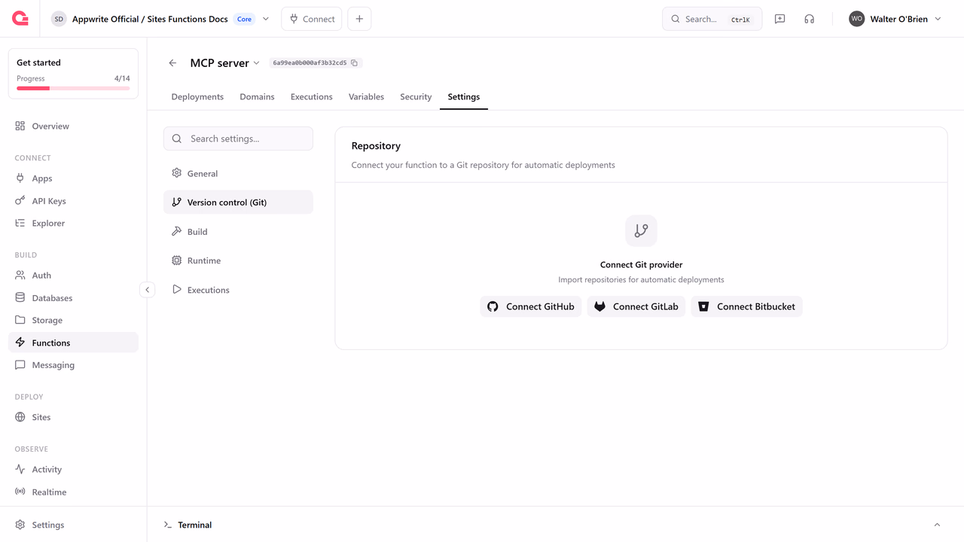Open Realtime in the sidebar
The height and width of the screenshot is (542, 964).
pyautogui.click(x=73, y=492)
